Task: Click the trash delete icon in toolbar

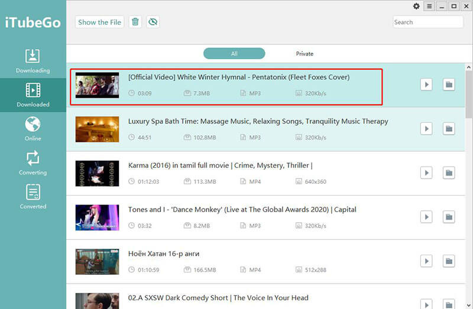Action: 135,22
